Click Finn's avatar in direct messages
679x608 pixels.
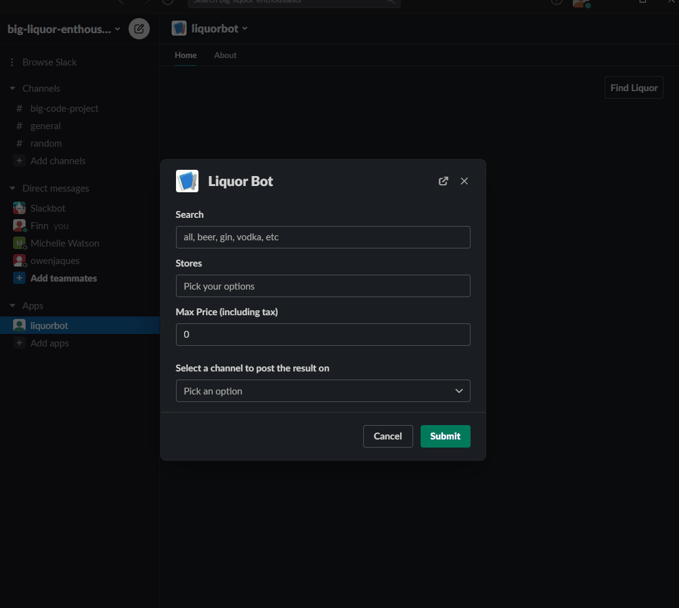tap(19, 225)
